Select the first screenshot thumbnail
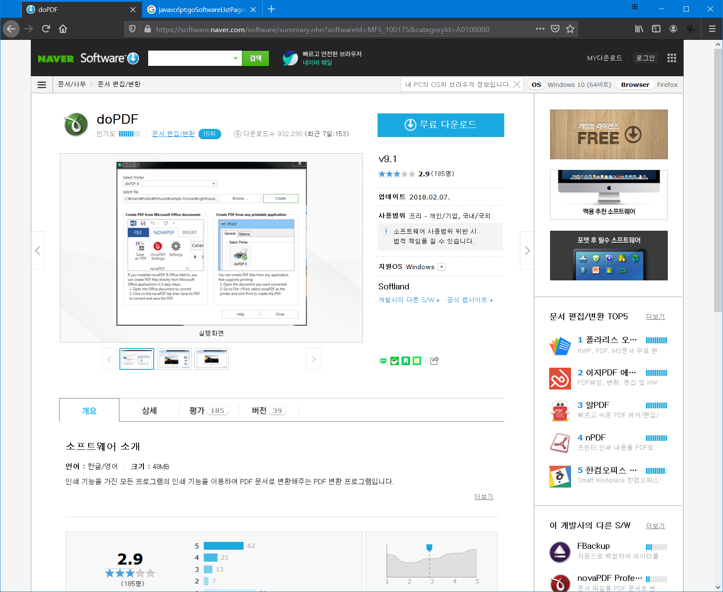Image resolution: width=723 pixels, height=592 pixels. (x=137, y=359)
